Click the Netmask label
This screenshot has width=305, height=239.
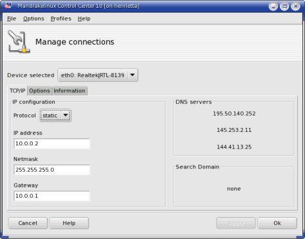point(26,159)
